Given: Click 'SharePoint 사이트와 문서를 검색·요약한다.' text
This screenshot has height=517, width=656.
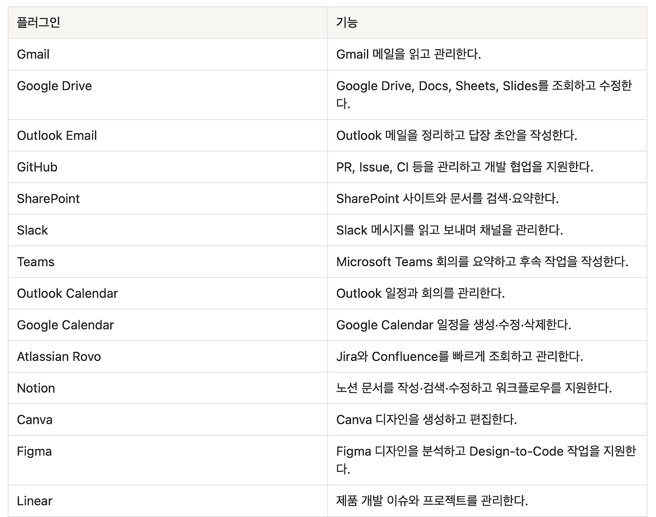Looking at the screenshot, I should pyautogui.click(x=447, y=199).
